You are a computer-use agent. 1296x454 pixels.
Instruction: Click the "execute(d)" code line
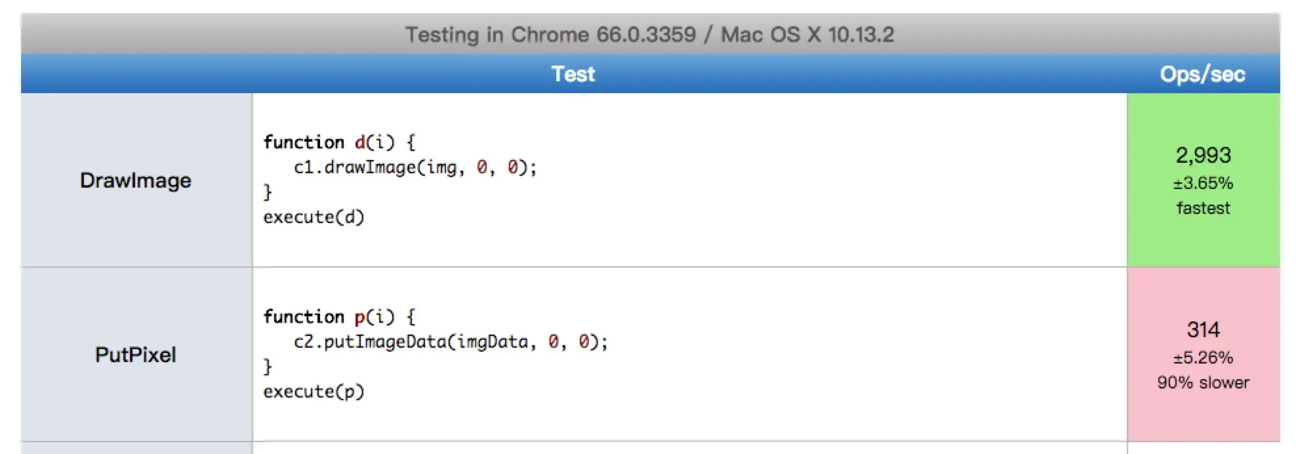[x=314, y=217]
